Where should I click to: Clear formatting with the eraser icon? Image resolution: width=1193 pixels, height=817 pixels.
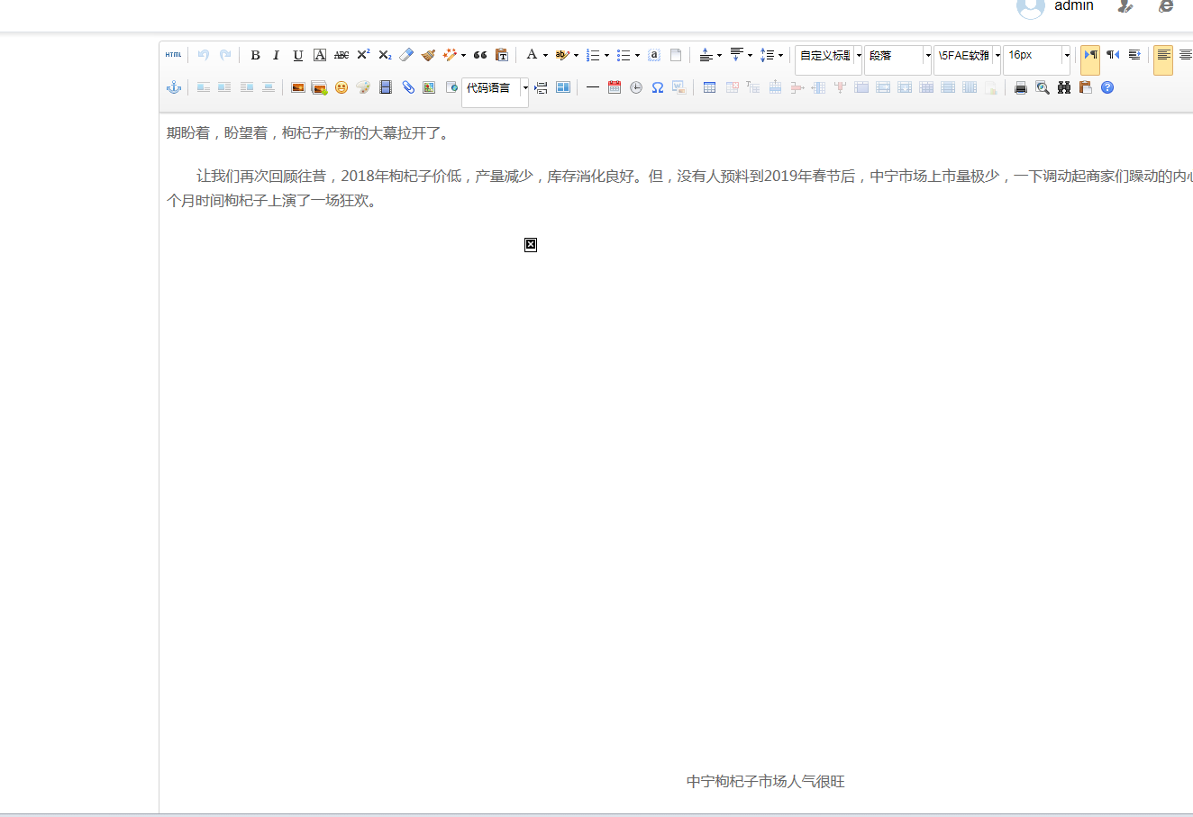click(x=406, y=55)
